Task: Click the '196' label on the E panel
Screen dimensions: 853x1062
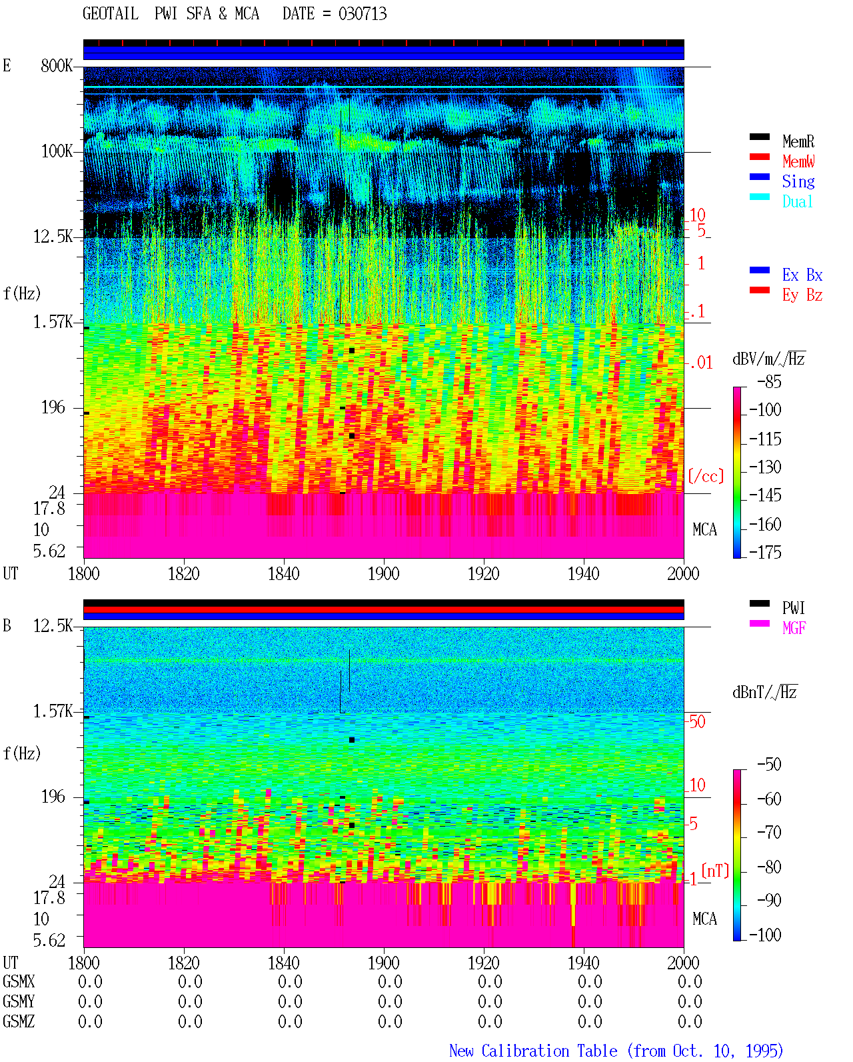Action: click(53, 407)
